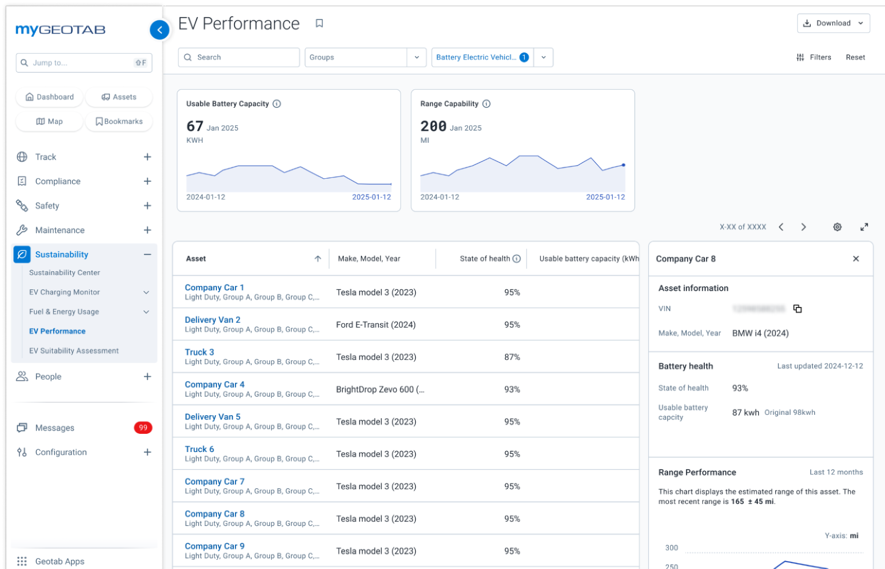Open the Assets shortcut
885x569 pixels.
tap(119, 97)
